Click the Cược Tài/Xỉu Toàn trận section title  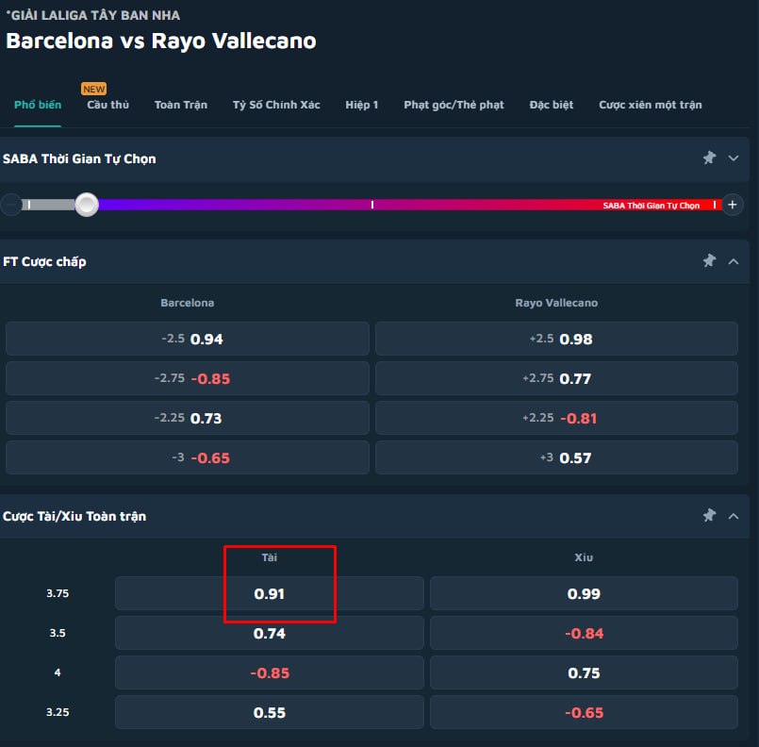(x=74, y=516)
